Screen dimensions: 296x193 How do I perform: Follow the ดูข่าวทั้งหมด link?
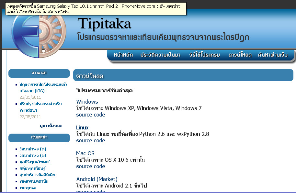coord(51,126)
